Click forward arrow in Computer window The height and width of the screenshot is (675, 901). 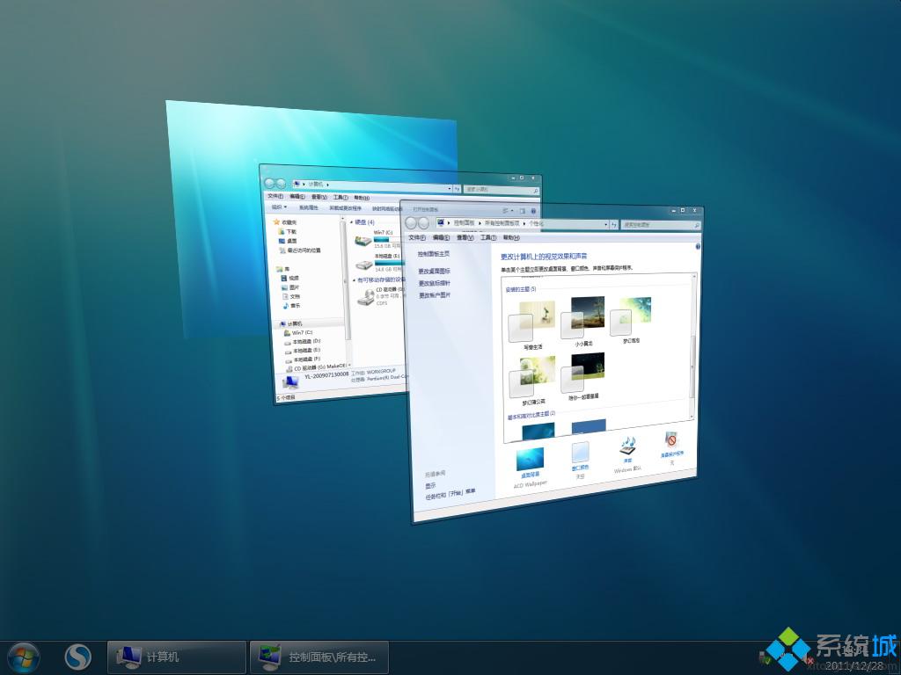pyautogui.click(x=281, y=184)
